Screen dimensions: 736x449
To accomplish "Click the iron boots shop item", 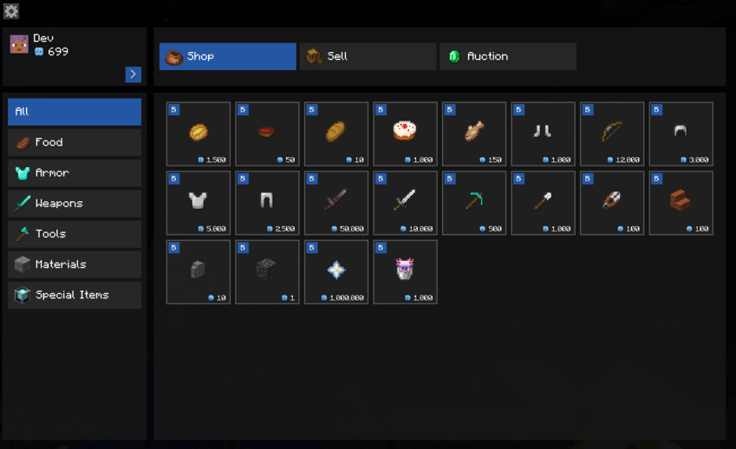I will (x=543, y=133).
